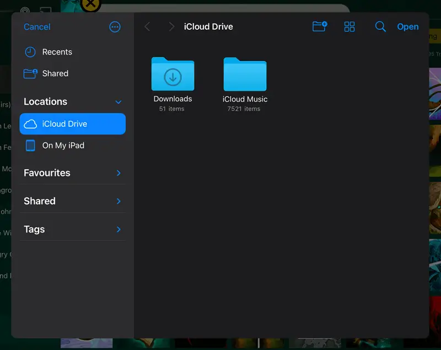The image size is (441, 350).
Task: Expand the Shared section chevron
Action: (x=119, y=201)
